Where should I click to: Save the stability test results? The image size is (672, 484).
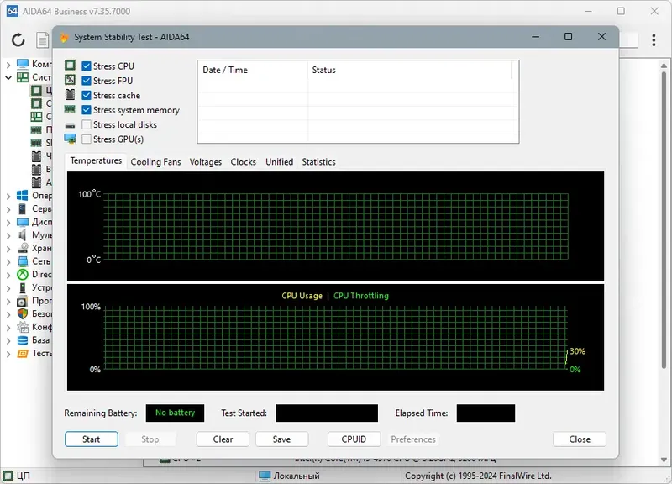coord(281,439)
